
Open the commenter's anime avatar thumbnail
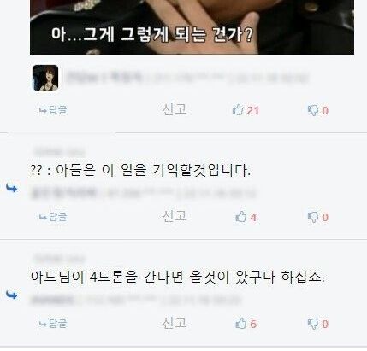(x=45, y=78)
